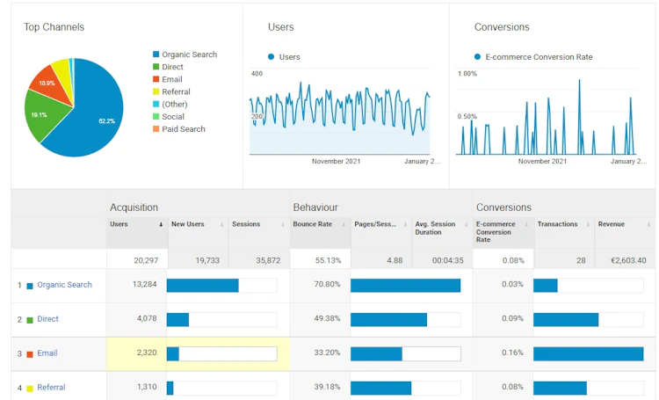The height and width of the screenshot is (400, 659).
Task: Click Direct users value 4,078
Action: (x=147, y=318)
